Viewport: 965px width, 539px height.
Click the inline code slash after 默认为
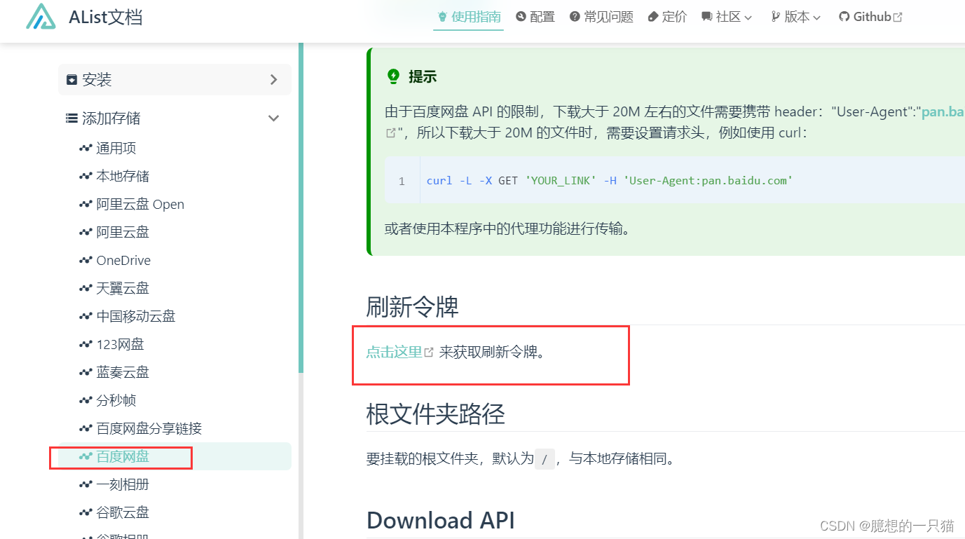click(x=545, y=460)
